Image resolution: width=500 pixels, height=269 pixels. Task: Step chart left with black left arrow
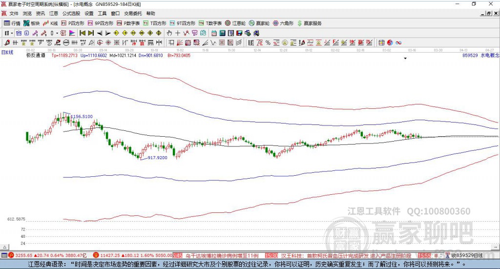(100, 33)
